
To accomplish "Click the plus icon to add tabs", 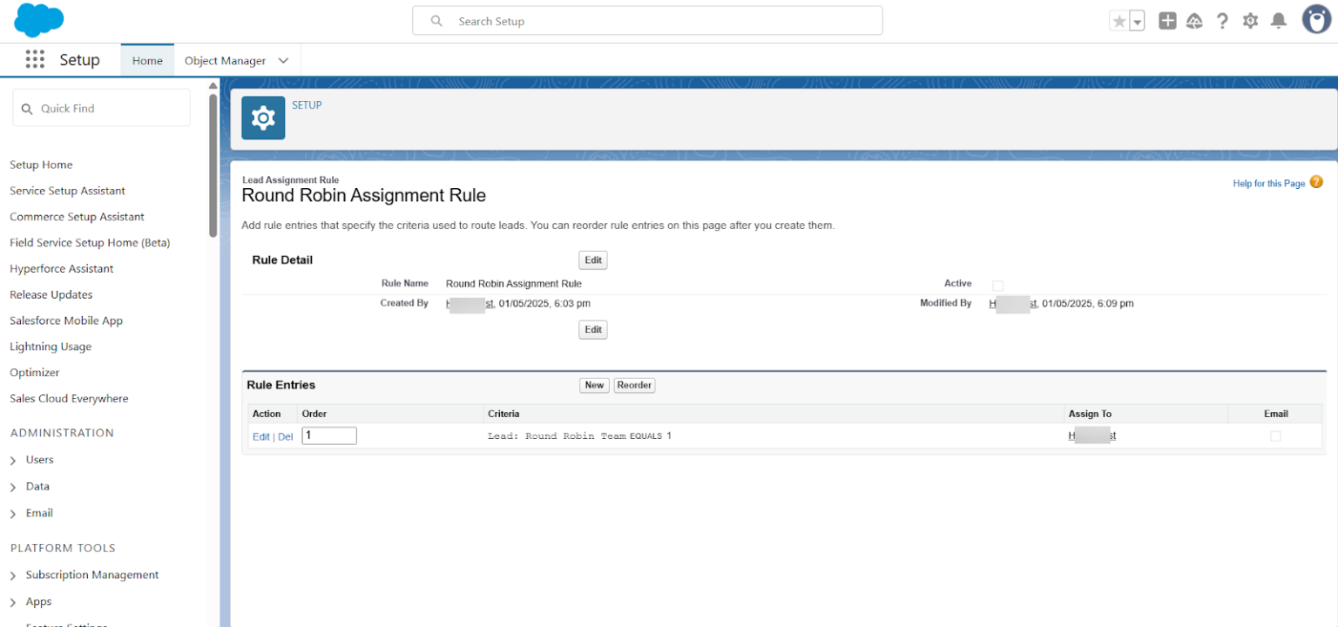I will tap(1166, 20).
